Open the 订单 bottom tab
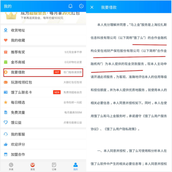172x172 pixels. 54,166
